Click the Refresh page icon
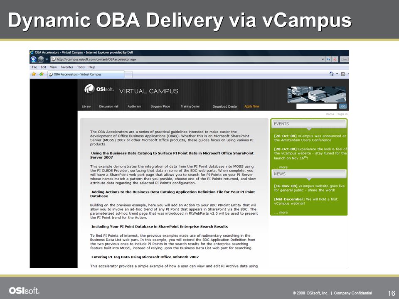399x299 pixels. pos(328,59)
